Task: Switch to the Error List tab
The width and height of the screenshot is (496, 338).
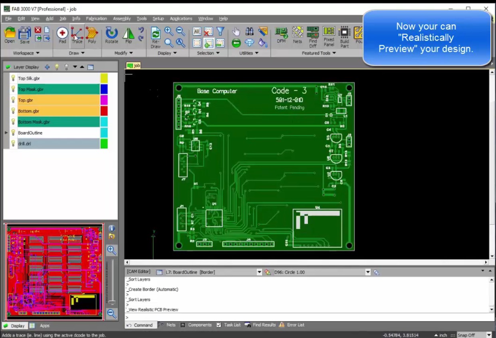Action: click(295, 325)
